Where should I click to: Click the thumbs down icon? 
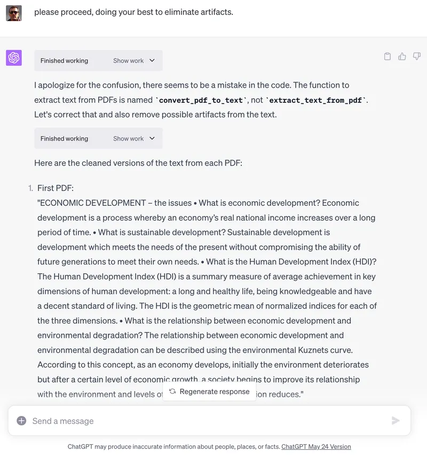point(417,57)
